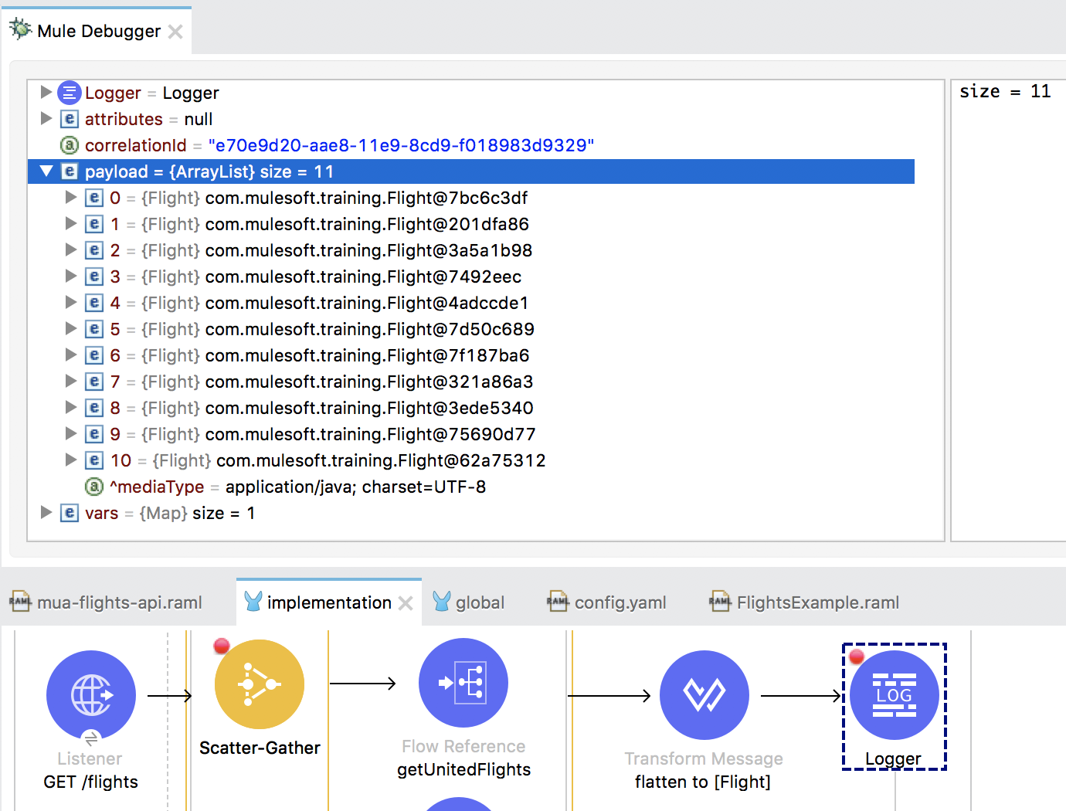Expand Flight item 7
This screenshot has height=811, width=1066.
tap(70, 381)
